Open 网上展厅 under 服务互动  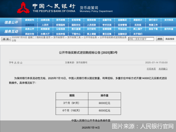(x=138, y=29)
